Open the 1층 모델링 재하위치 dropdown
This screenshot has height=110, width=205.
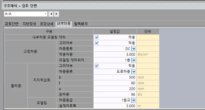coord(134,60)
